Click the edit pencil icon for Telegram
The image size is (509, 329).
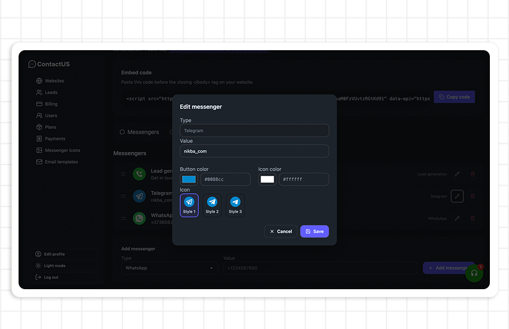coord(457,196)
